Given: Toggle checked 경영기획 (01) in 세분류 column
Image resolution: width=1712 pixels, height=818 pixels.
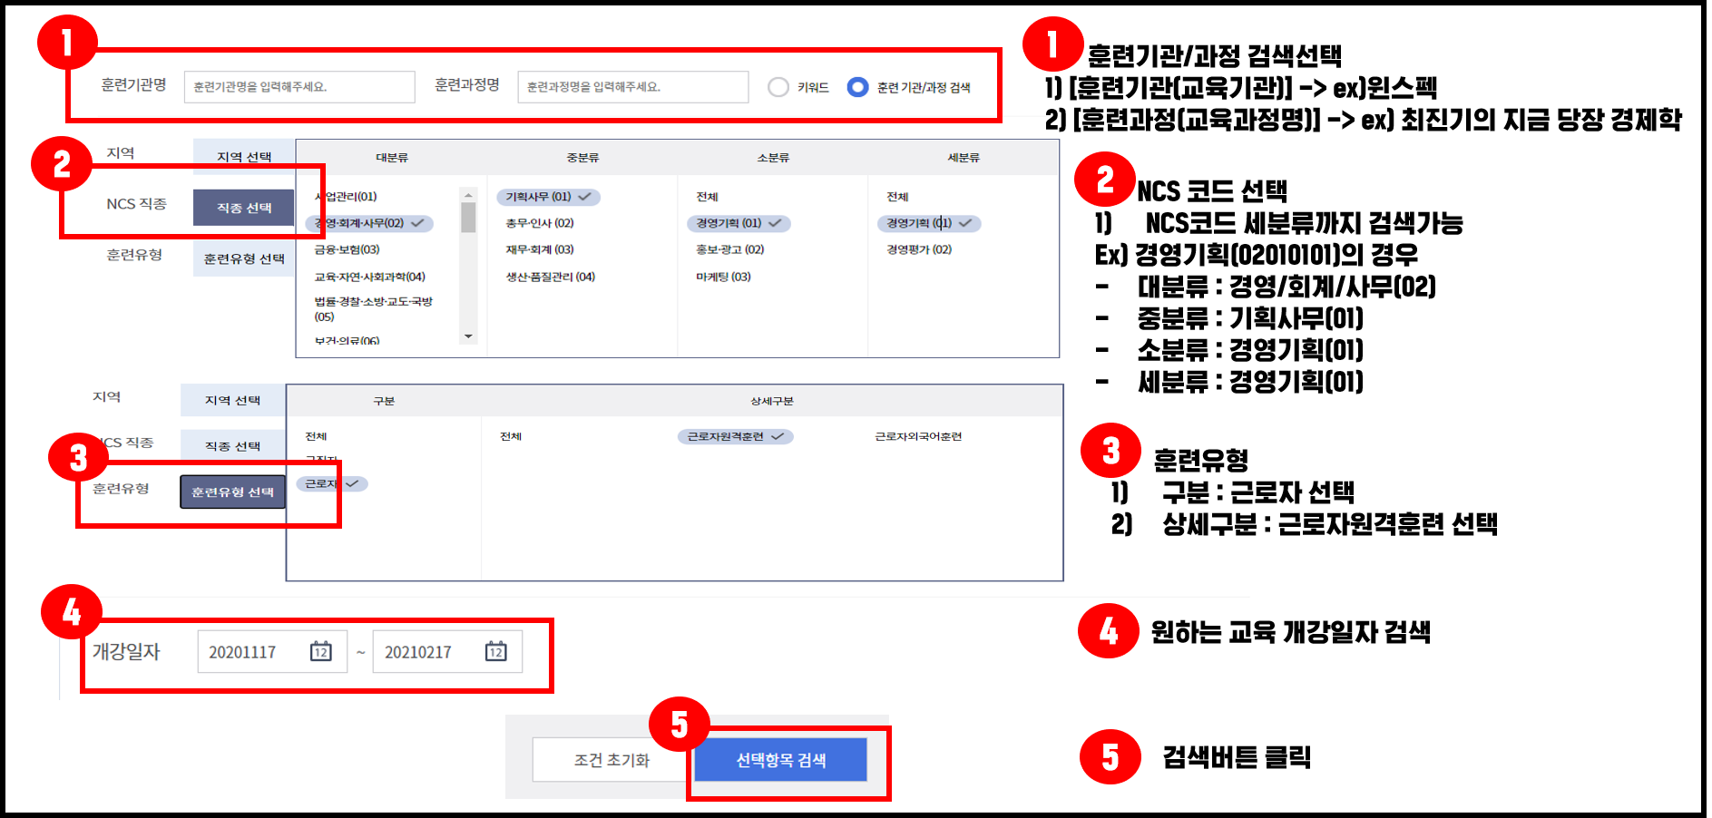Looking at the screenshot, I should click(x=929, y=223).
